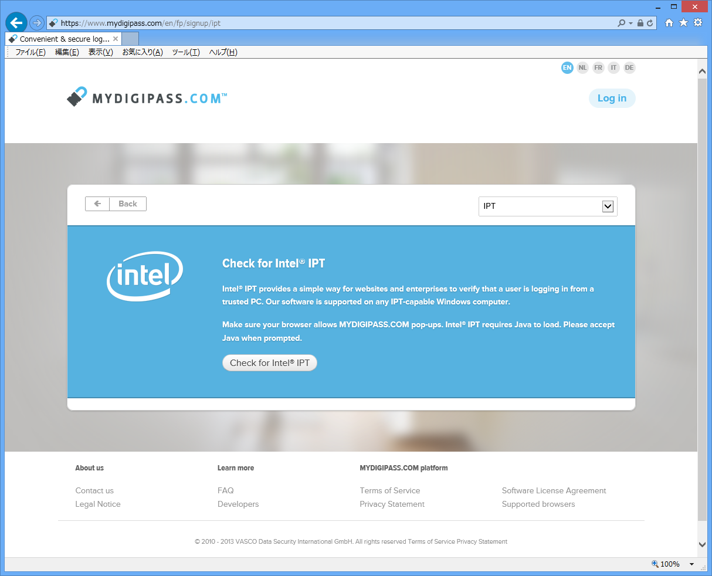Open the Contact us link

coord(94,490)
